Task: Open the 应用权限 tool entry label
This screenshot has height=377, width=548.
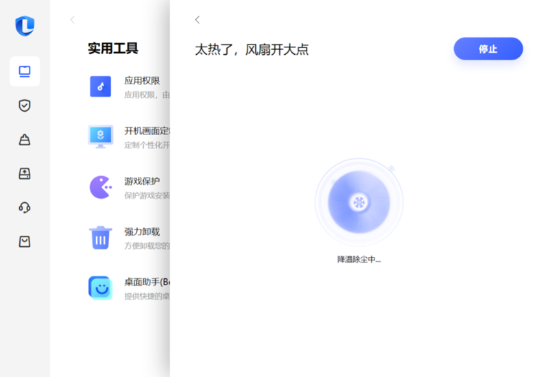Action: (142, 80)
